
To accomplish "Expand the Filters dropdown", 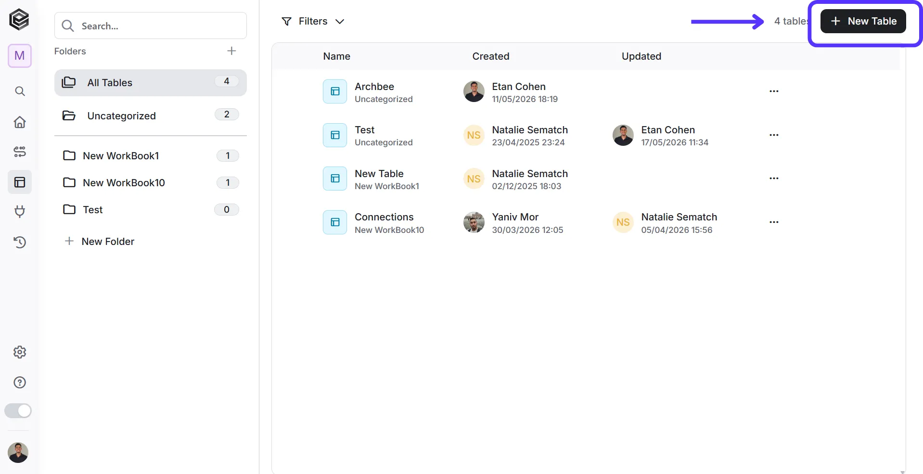I will coord(313,21).
